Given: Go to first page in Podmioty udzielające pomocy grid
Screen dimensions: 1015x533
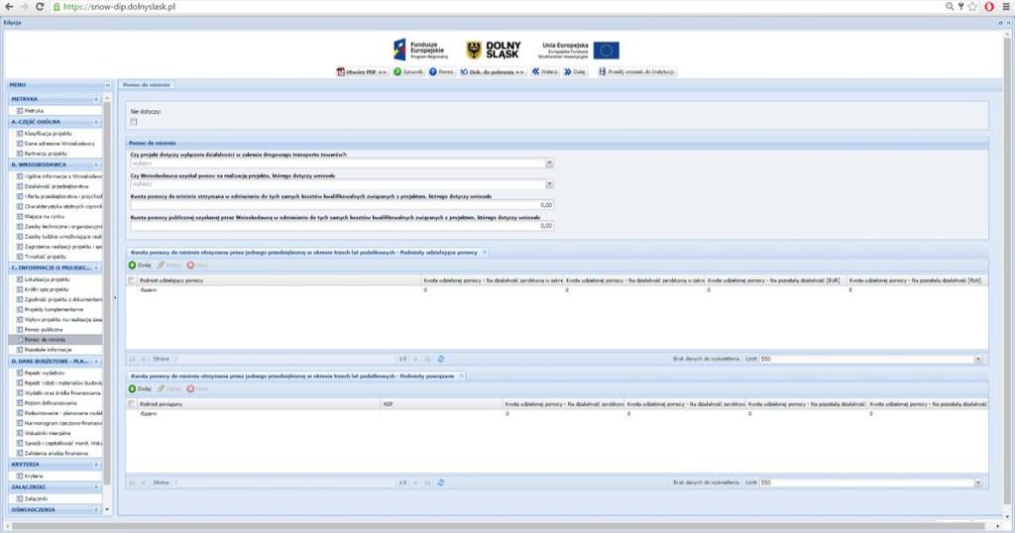Looking at the screenshot, I should click(x=132, y=359).
